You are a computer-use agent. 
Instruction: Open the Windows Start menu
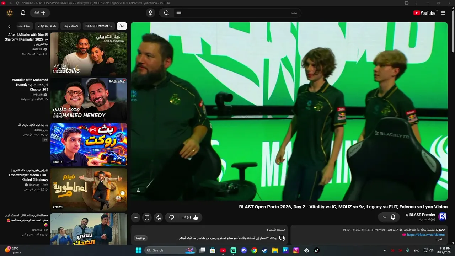point(138,250)
